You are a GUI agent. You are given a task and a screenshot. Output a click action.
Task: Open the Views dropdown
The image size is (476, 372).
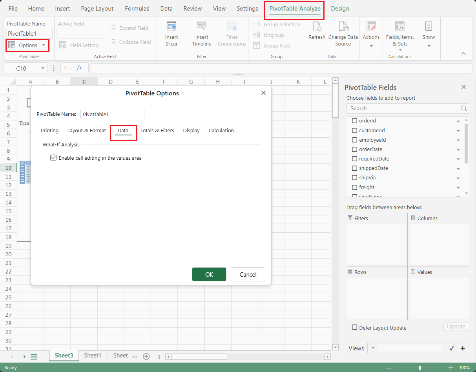coord(373,348)
